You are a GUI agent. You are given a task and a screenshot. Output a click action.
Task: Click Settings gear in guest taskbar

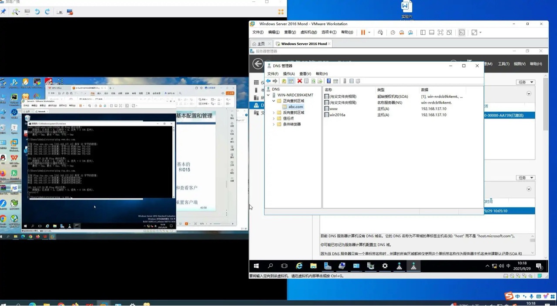385,266
